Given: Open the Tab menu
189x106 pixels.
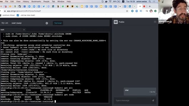Looking at the screenshot, I should pyautogui.click(x=53, y=1).
